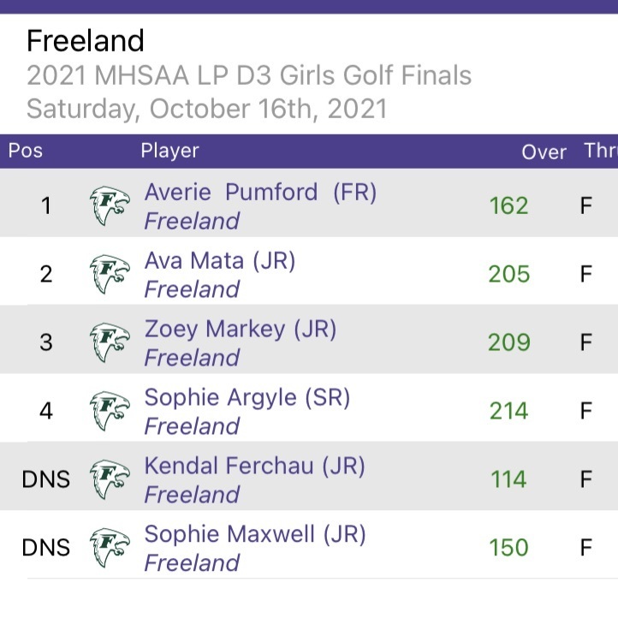Open Sophie Maxwell (JR) player link
This screenshot has width=618, height=618.
pos(255,534)
